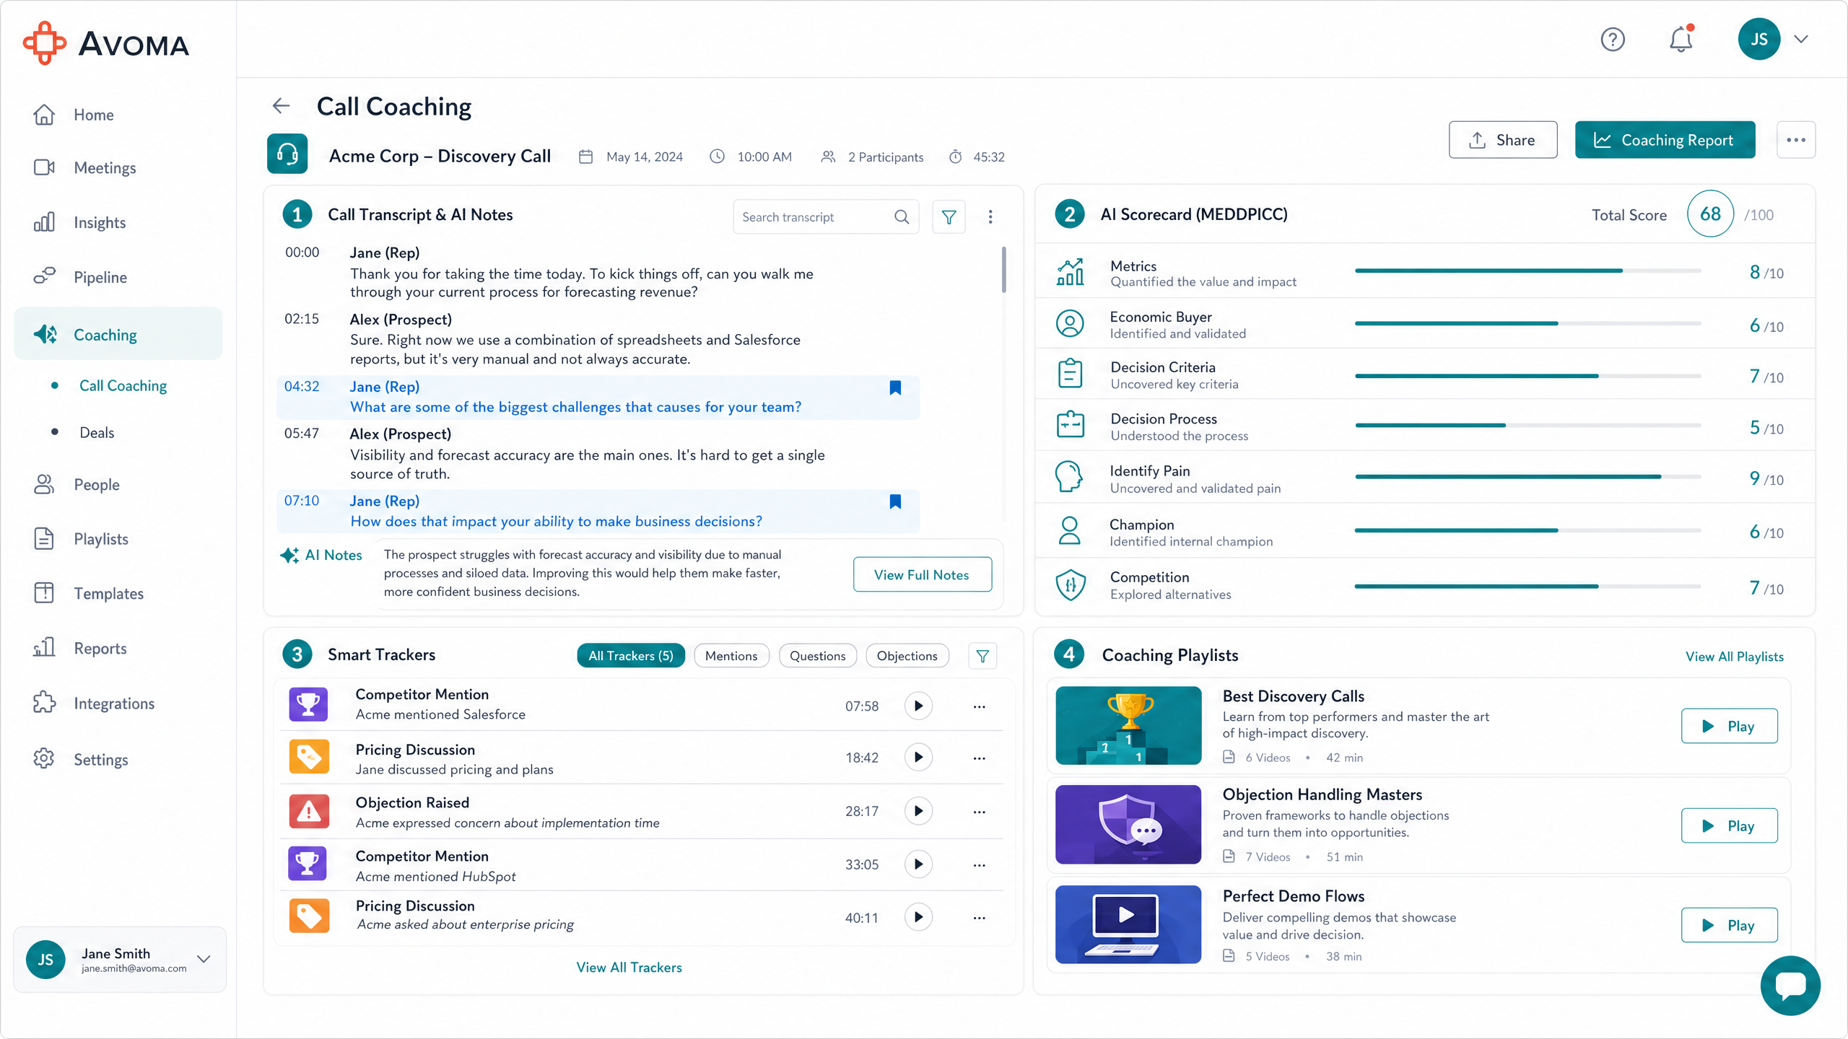
Task: Open options for Competitor Mention HubSpot row
Action: click(979, 865)
